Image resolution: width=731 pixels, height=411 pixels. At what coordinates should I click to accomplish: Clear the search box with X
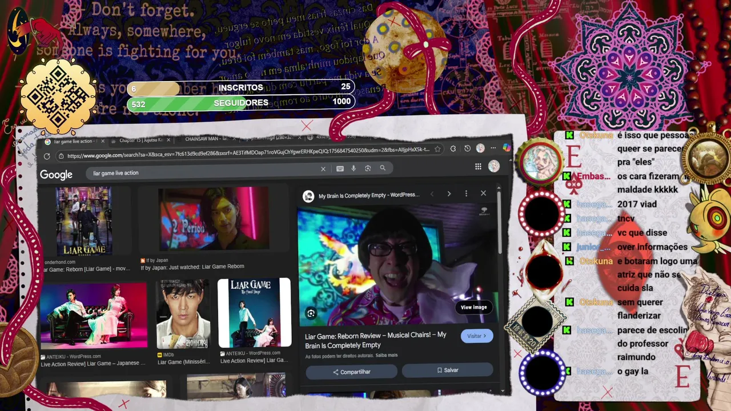pos(323,168)
